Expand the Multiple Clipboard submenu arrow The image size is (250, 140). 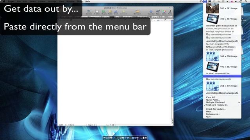coord(239,102)
